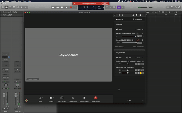Toggle T on MacBook Pro Microphone CH1
Viewport: 182px width, 113px height.
(141, 36)
